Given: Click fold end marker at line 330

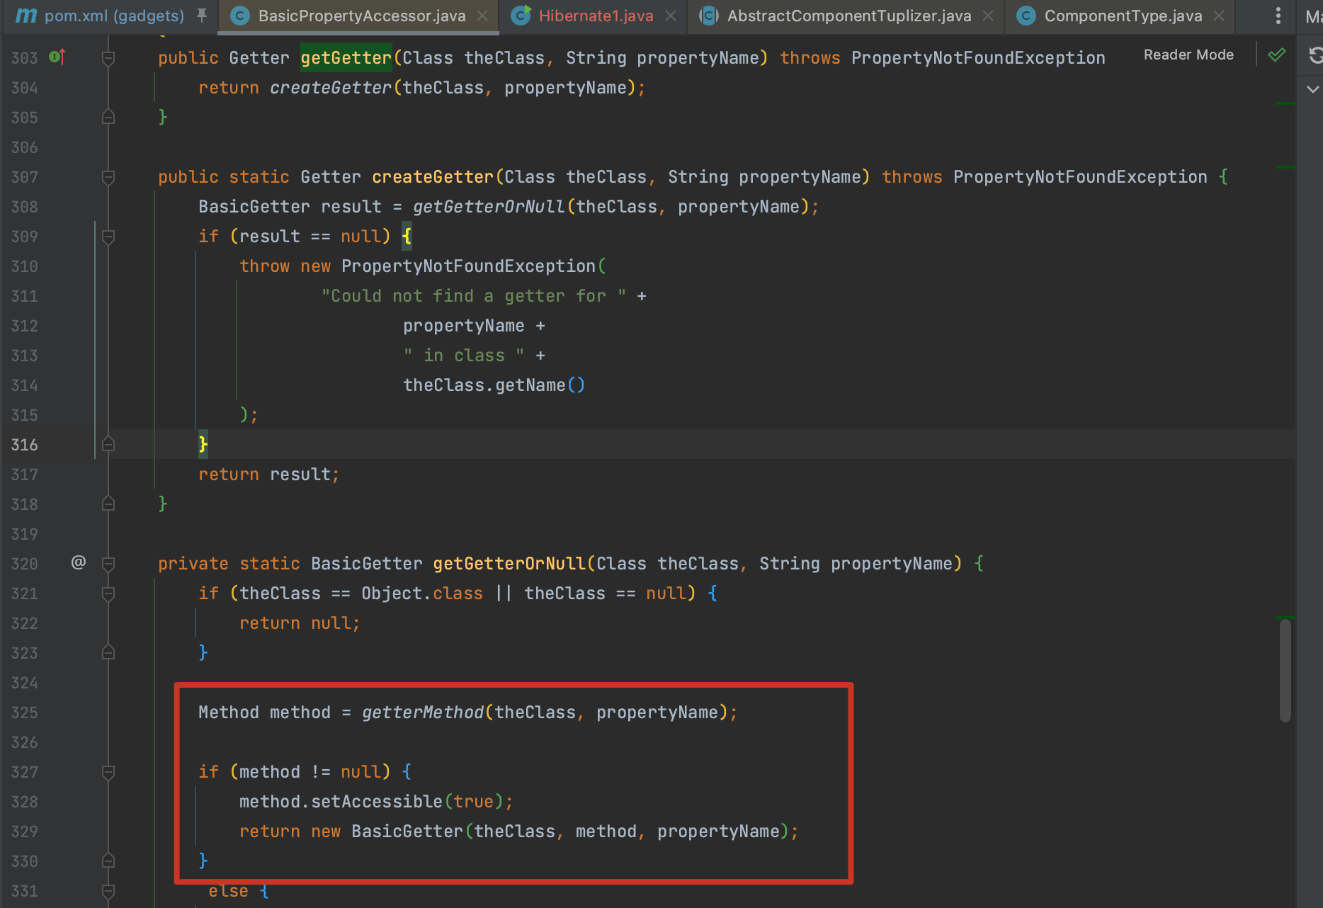Looking at the screenshot, I should (108, 861).
